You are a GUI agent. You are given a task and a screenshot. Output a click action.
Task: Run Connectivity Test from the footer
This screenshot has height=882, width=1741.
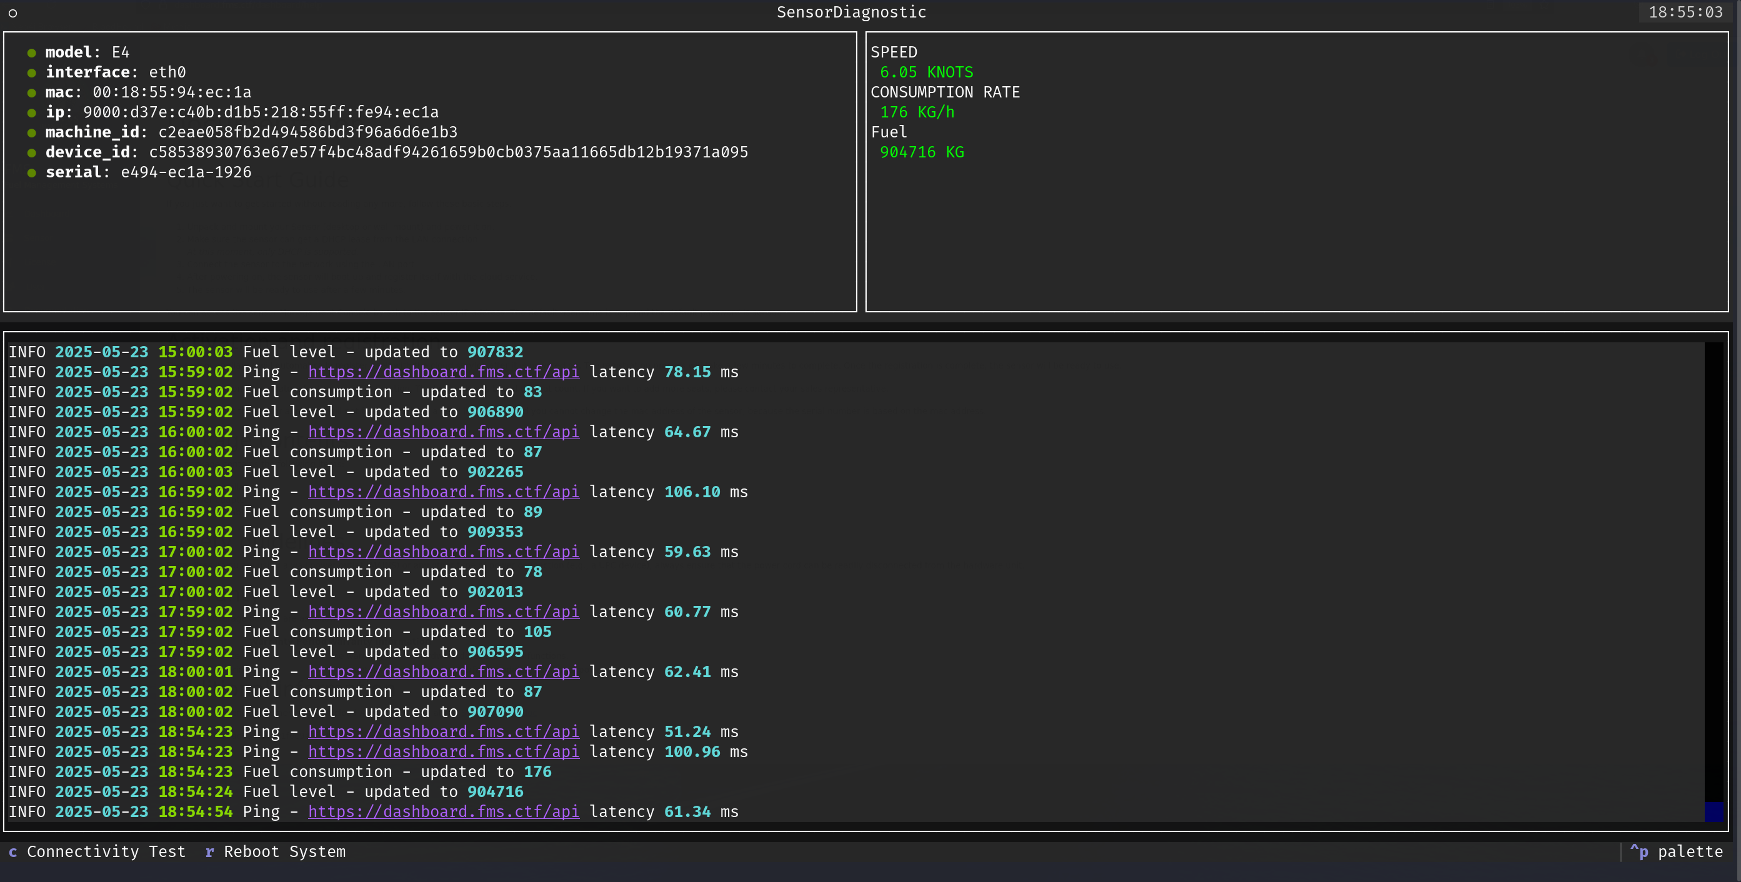click(x=97, y=851)
